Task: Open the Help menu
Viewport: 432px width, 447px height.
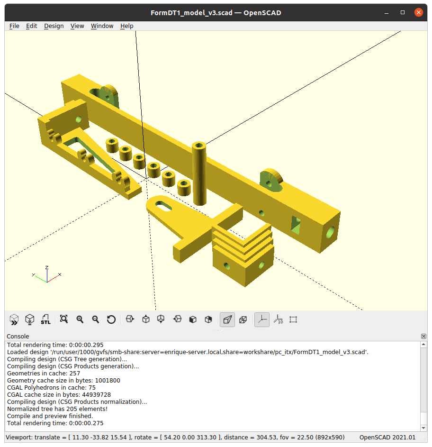Action: pos(127,26)
